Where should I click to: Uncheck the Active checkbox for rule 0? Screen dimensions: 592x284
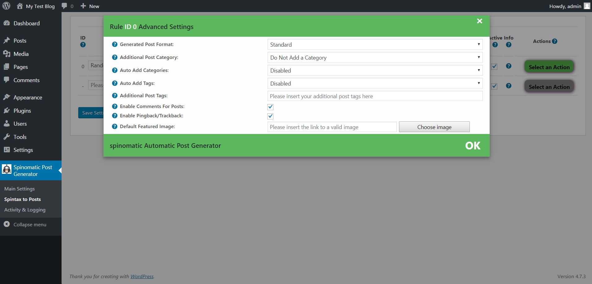tap(494, 66)
